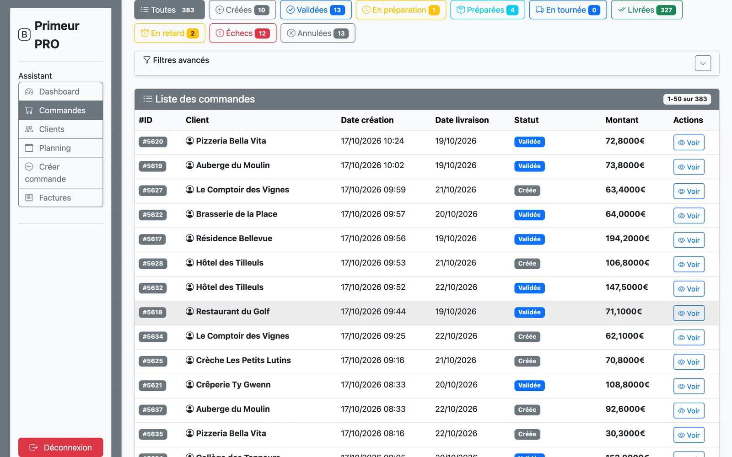
Task: Open Planning from the sidebar
Action: [60, 148]
